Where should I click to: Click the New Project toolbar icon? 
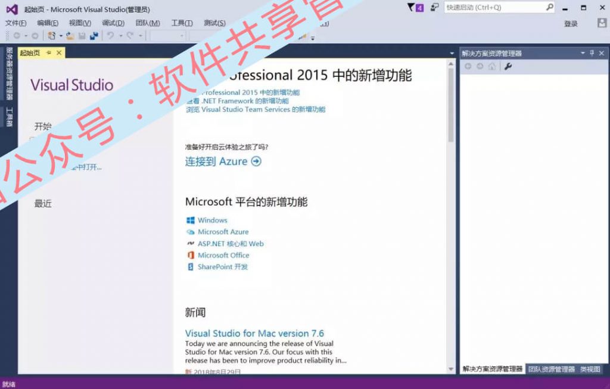coord(51,36)
